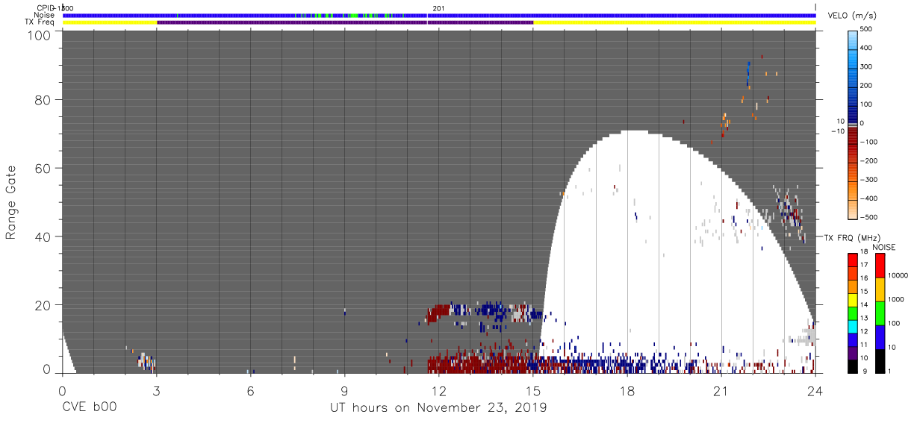Click the UT hours on November 23, 2019 title
917x423 pixels.
pyautogui.click(x=438, y=408)
